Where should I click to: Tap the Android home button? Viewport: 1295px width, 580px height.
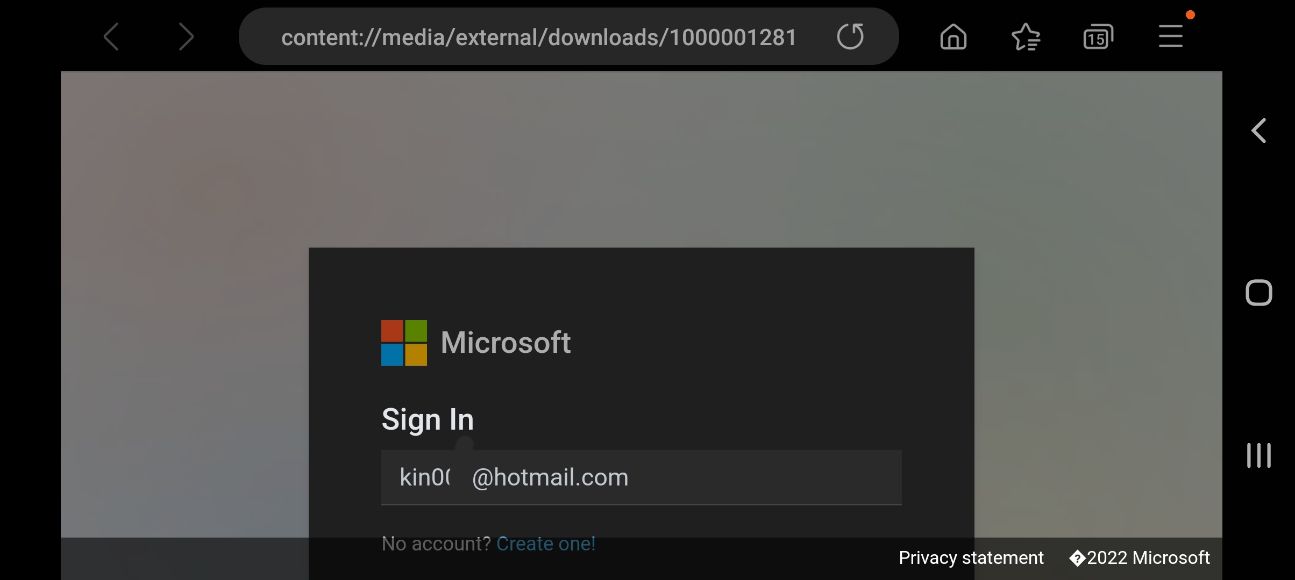[1259, 293]
